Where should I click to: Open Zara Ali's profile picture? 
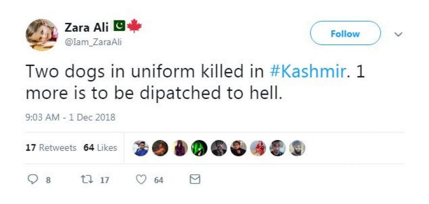point(41,34)
